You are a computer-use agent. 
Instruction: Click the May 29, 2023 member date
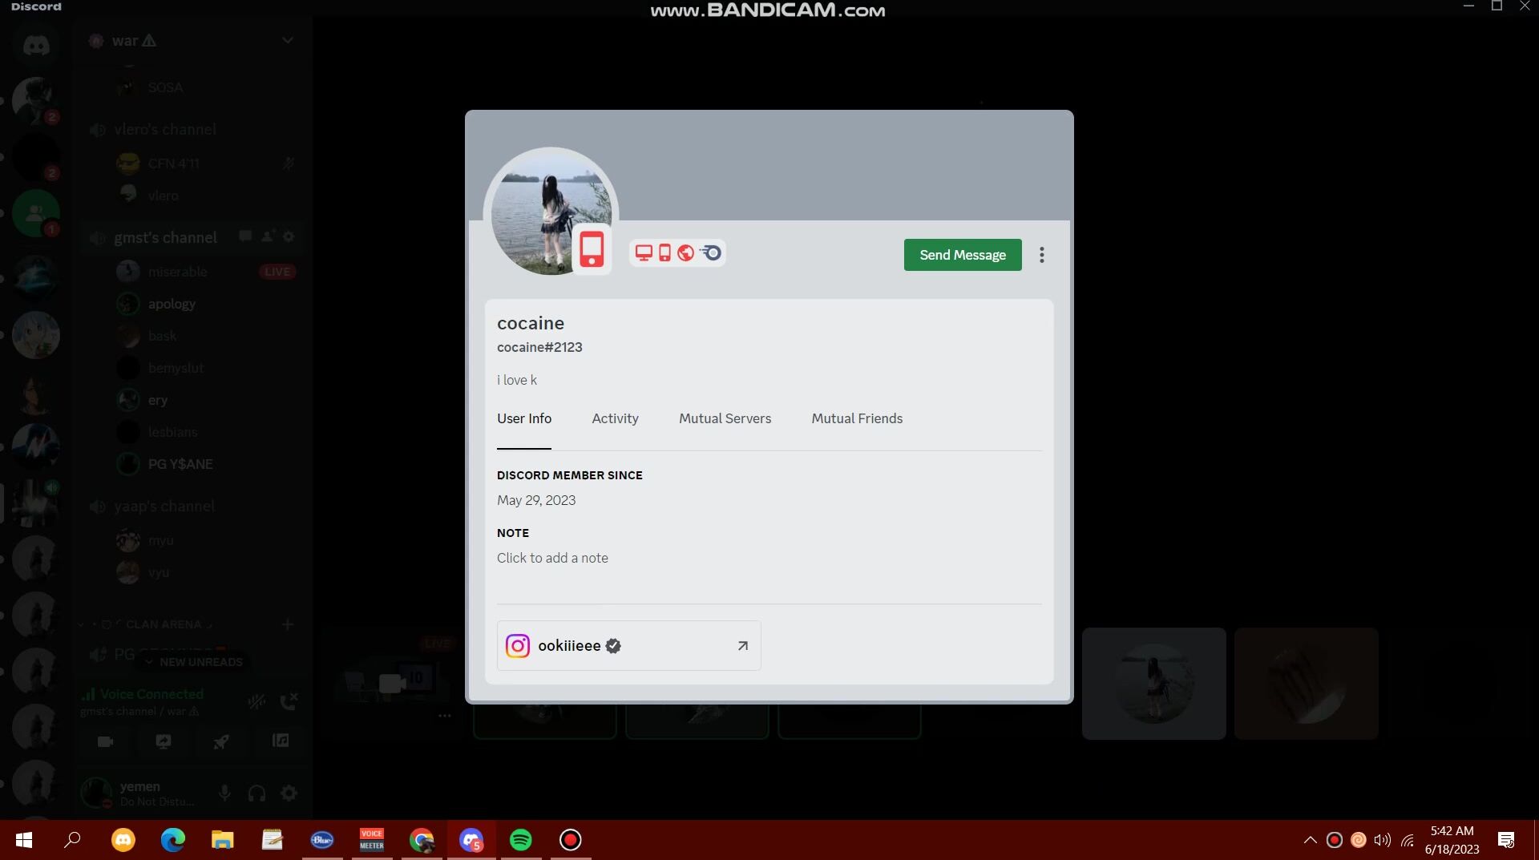click(536, 500)
